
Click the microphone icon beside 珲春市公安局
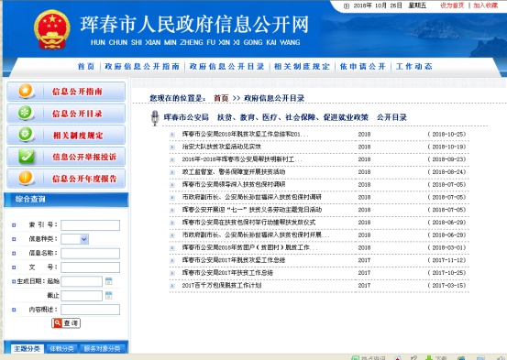point(155,118)
